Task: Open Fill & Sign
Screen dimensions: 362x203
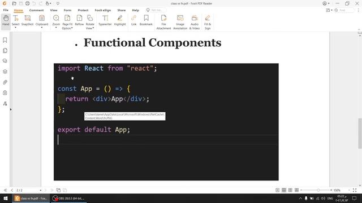Action: [208, 22]
